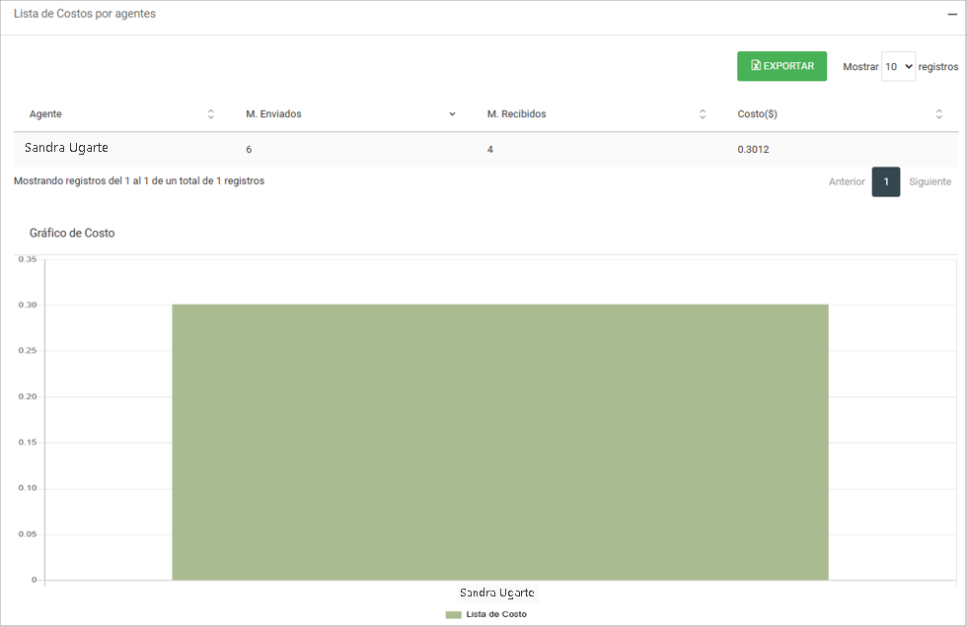This screenshot has width=967, height=627.
Task: Click the Sandra Ugarte chart axis label
Action: click(x=497, y=592)
